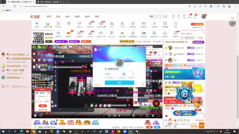Click the checklist streamer task icon
Viewport: 239px width, 134px height.
(176, 33)
